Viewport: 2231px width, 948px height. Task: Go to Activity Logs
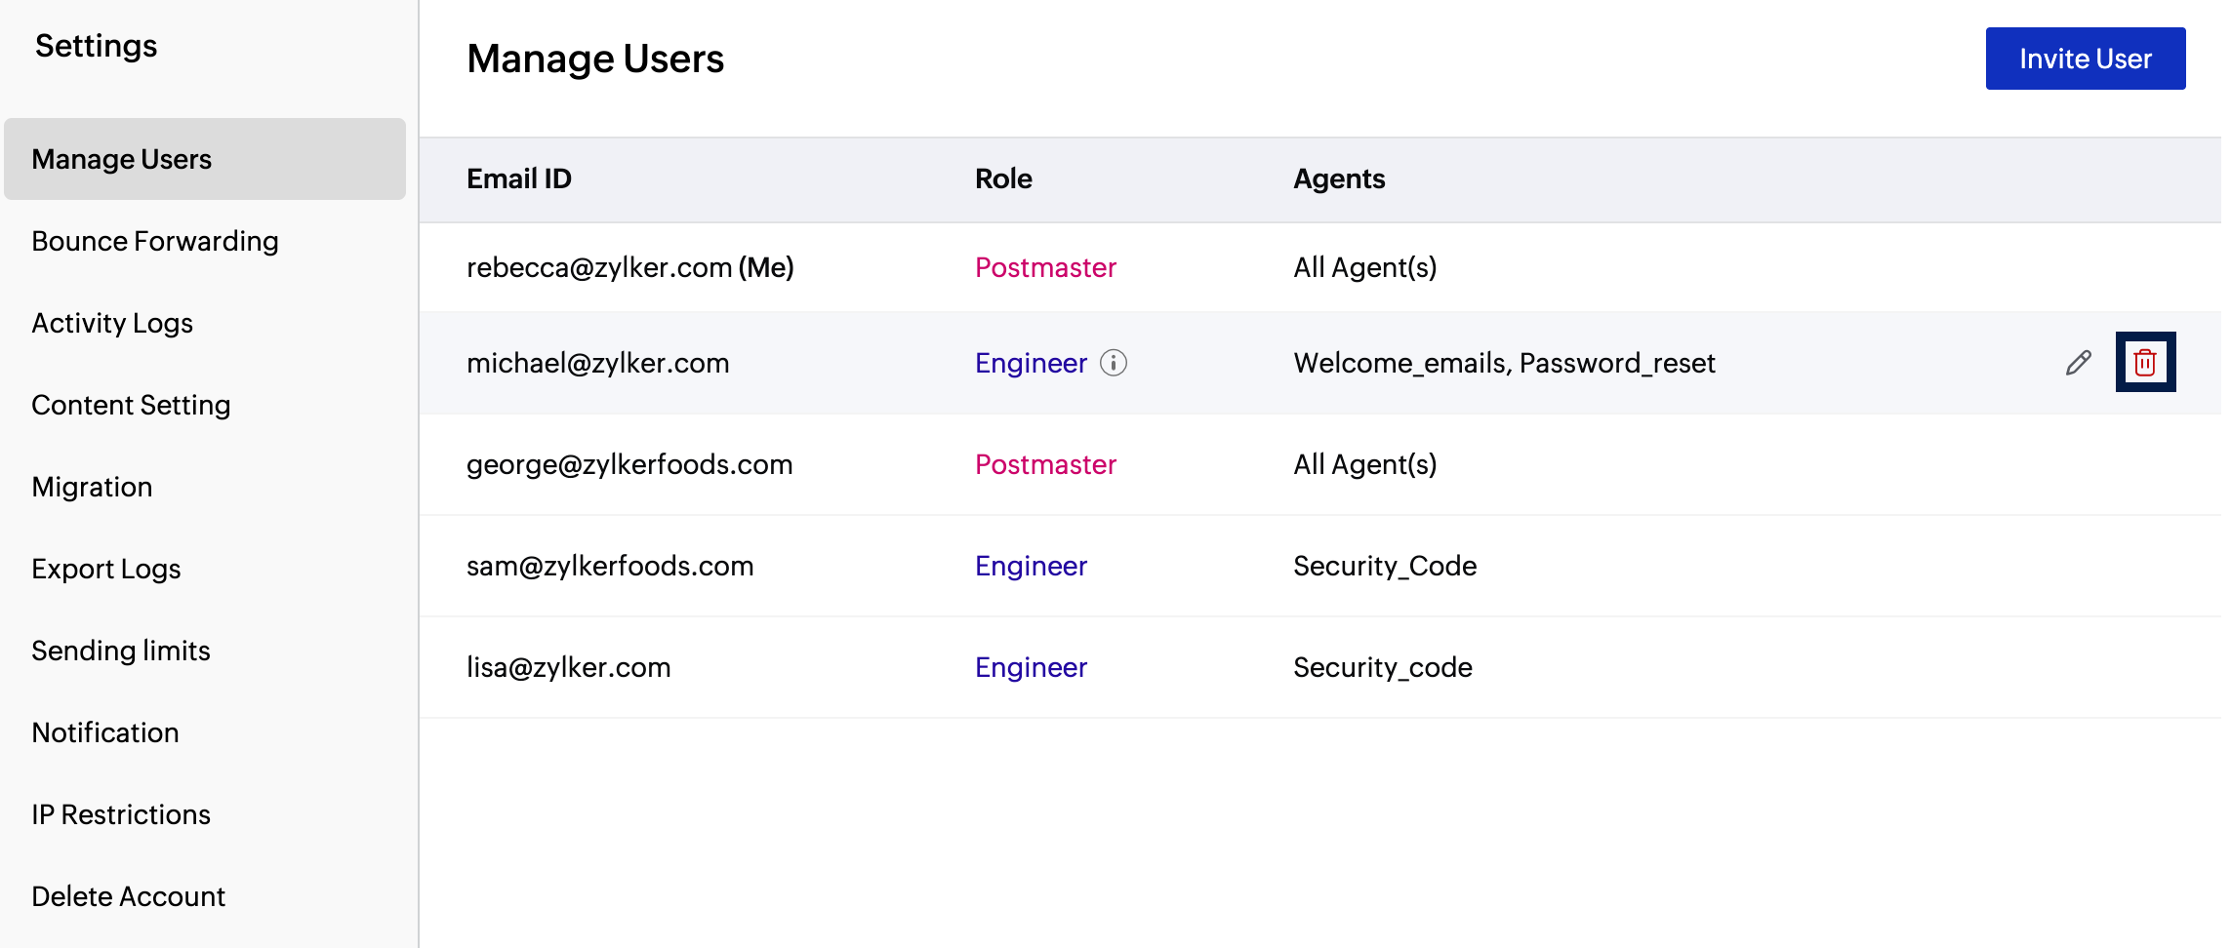pyautogui.click(x=112, y=323)
